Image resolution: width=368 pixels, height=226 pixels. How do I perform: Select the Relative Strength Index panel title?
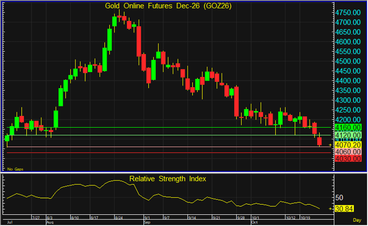click(x=168, y=178)
